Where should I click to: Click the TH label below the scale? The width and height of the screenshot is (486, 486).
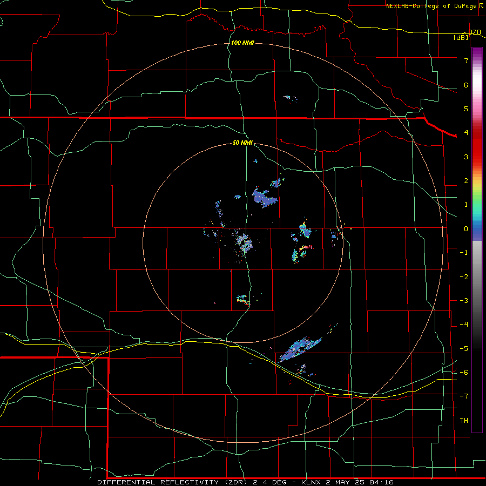point(464,420)
